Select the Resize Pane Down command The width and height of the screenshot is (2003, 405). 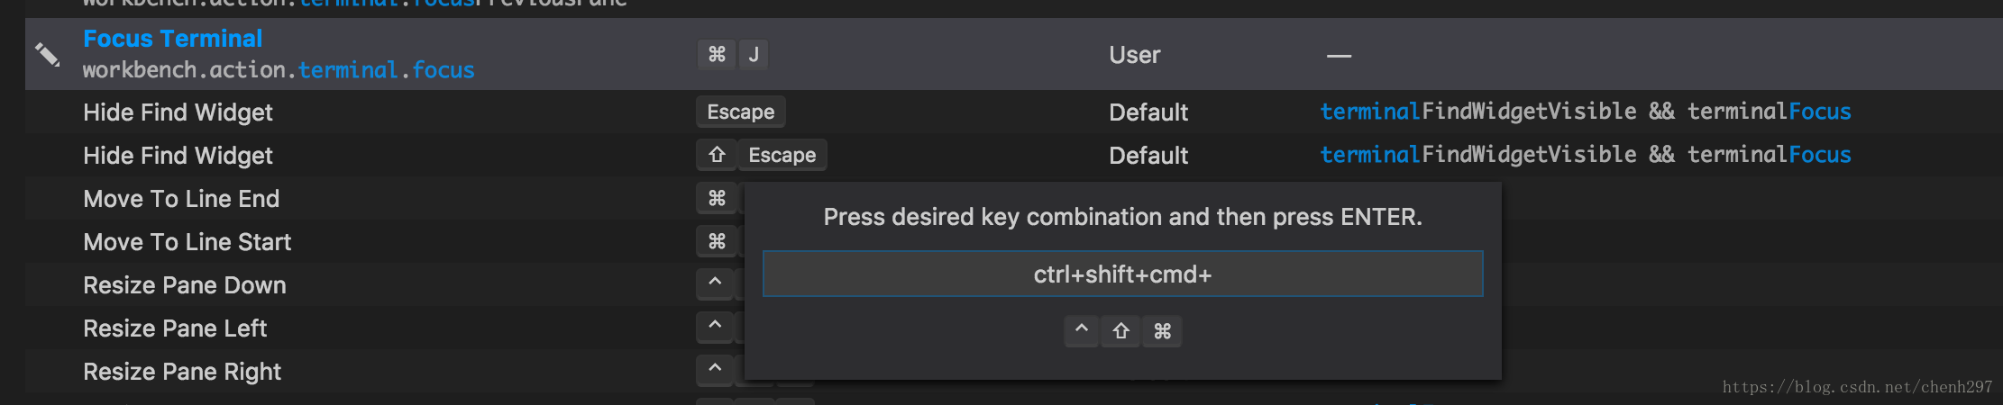tap(185, 285)
